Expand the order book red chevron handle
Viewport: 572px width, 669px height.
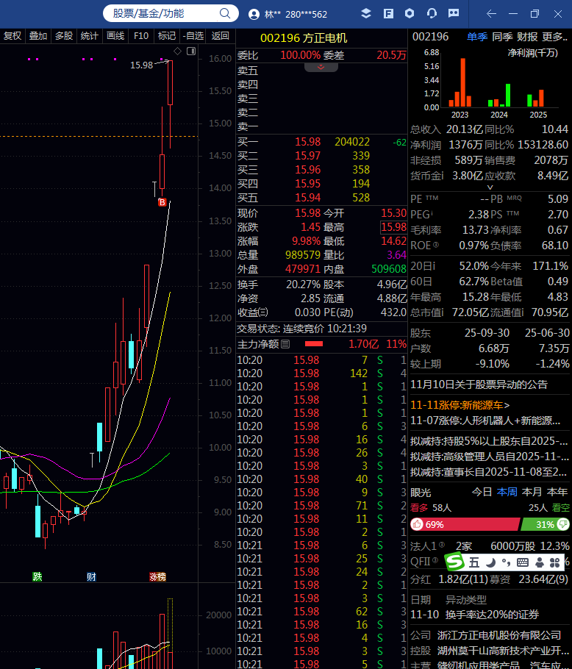tap(321, 68)
